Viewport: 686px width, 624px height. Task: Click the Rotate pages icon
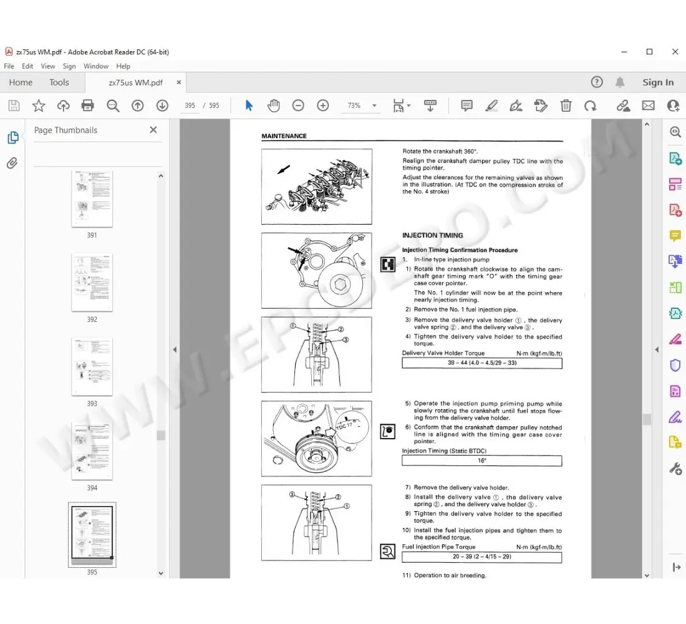click(x=591, y=105)
